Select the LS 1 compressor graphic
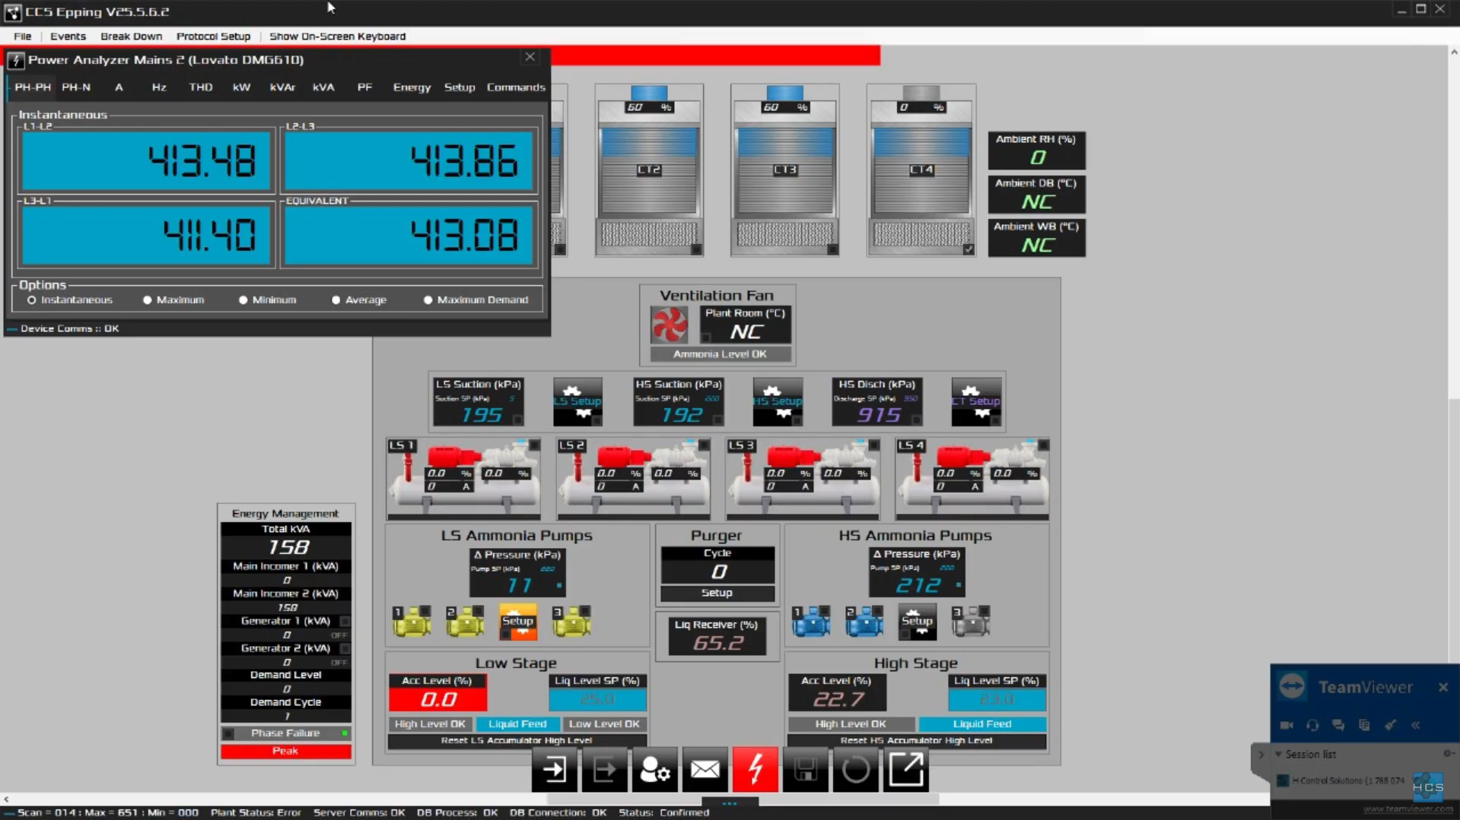This screenshot has width=1460, height=820. 463,479
